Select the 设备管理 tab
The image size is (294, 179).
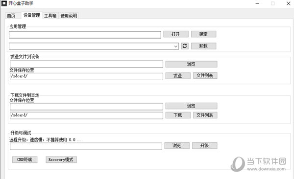coord(32,15)
